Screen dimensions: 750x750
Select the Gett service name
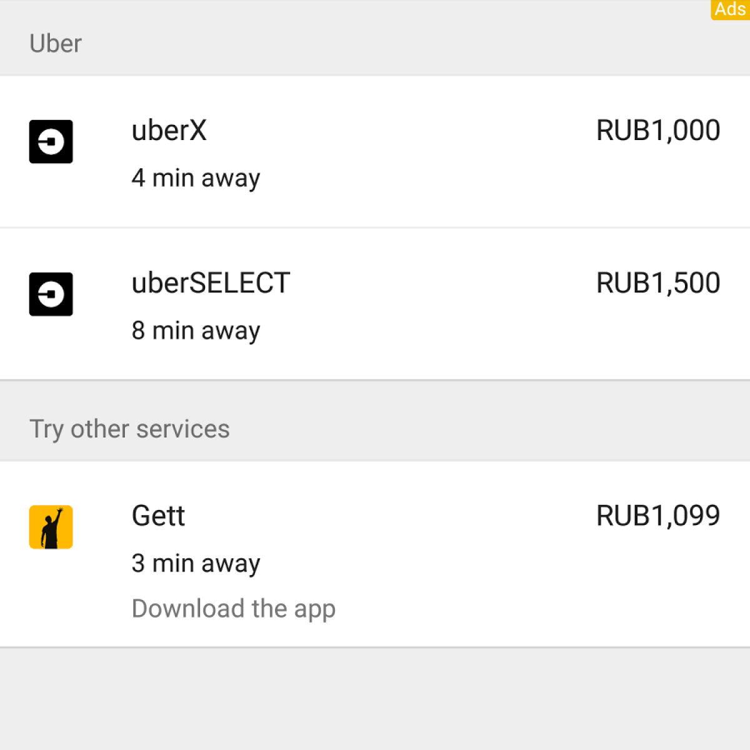click(x=158, y=516)
